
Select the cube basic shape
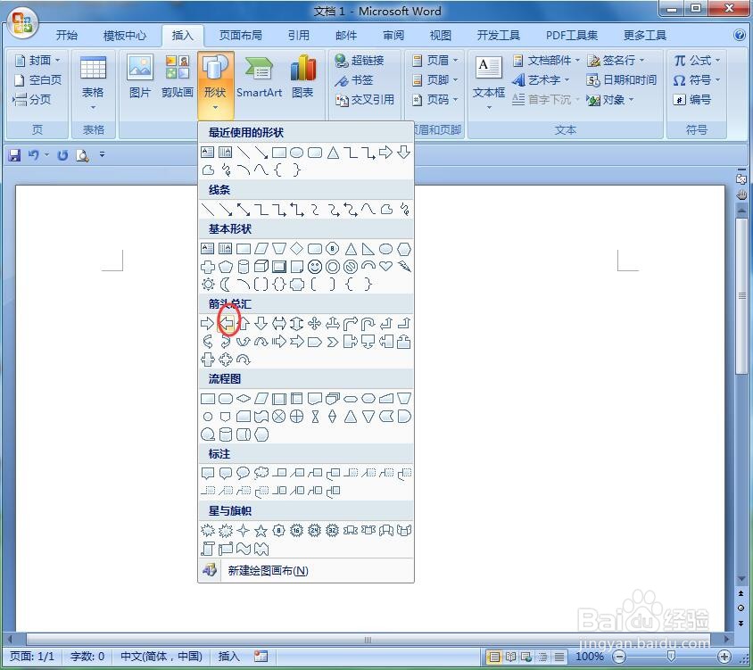261,266
